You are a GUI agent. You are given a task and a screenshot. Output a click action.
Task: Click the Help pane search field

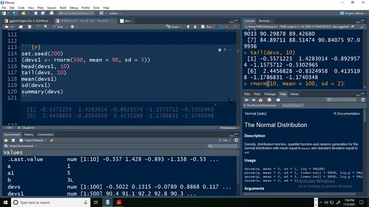point(341,99)
